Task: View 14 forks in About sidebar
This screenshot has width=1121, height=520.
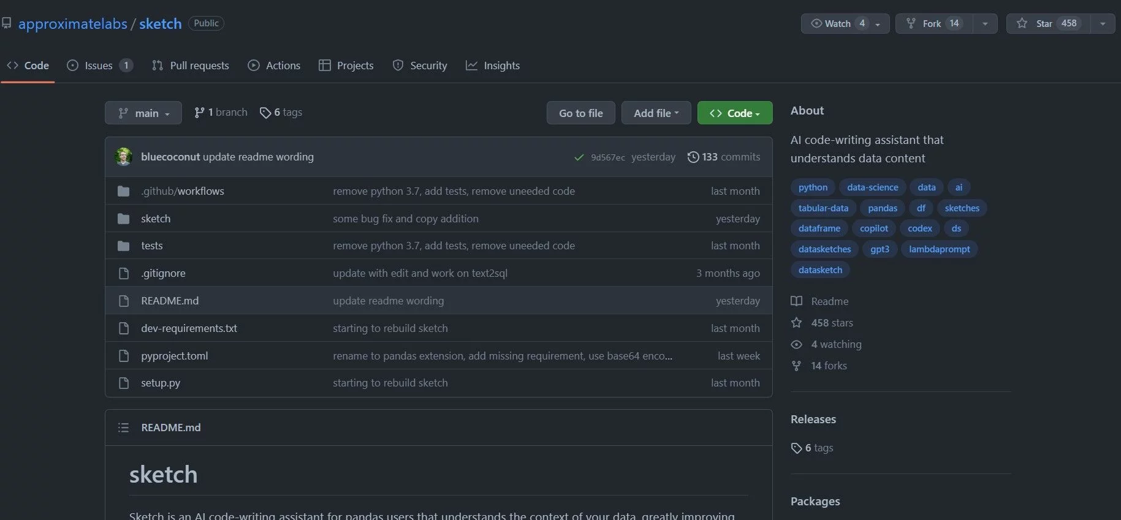Action: pos(819,366)
